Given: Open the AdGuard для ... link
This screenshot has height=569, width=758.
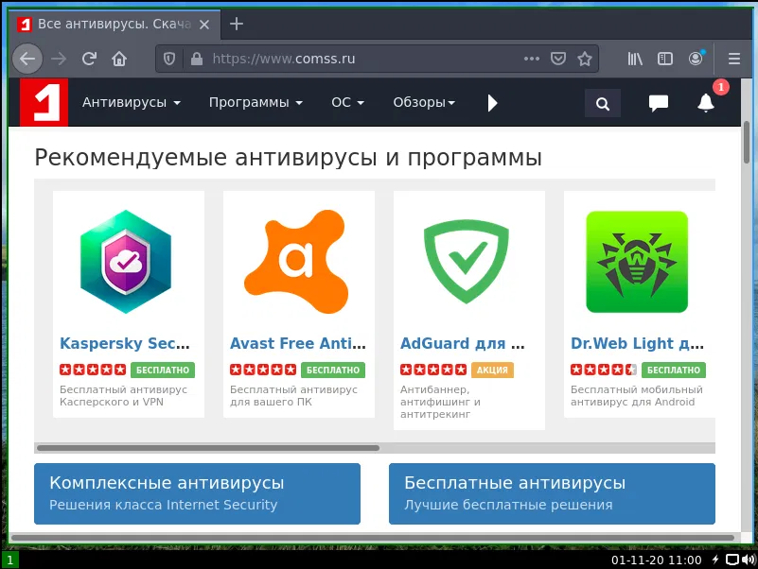Looking at the screenshot, I should pos(462,343).
